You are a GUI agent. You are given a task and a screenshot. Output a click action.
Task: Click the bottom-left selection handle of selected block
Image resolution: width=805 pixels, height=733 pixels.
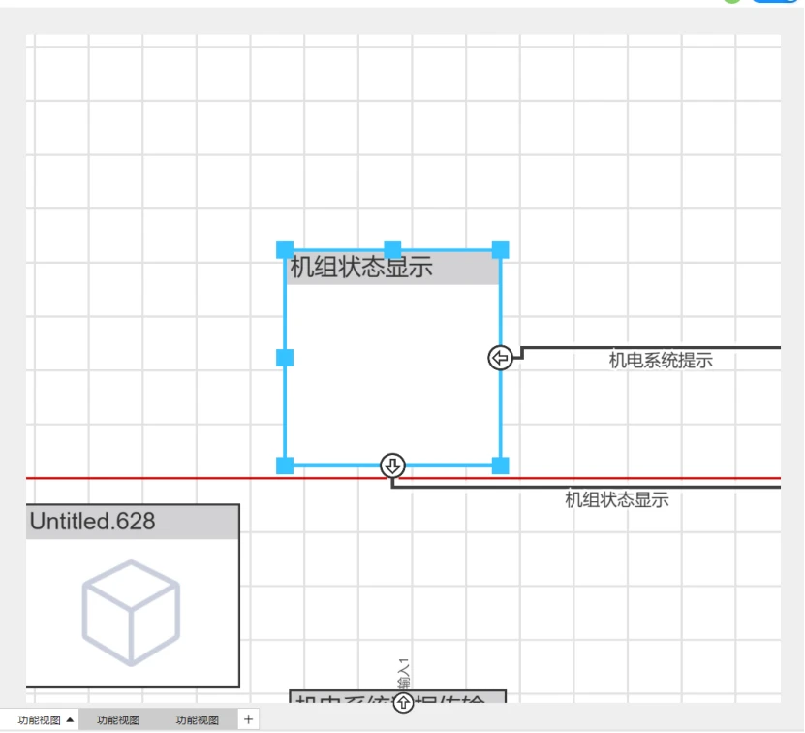[285, 465]
